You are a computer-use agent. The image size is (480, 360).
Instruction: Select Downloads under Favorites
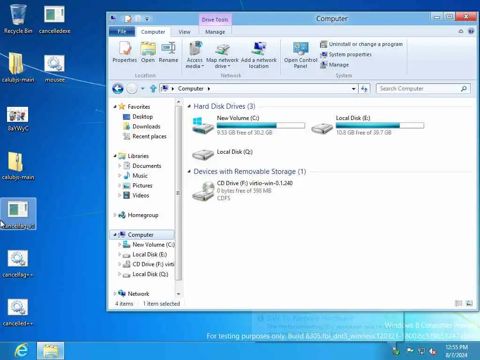146,127
